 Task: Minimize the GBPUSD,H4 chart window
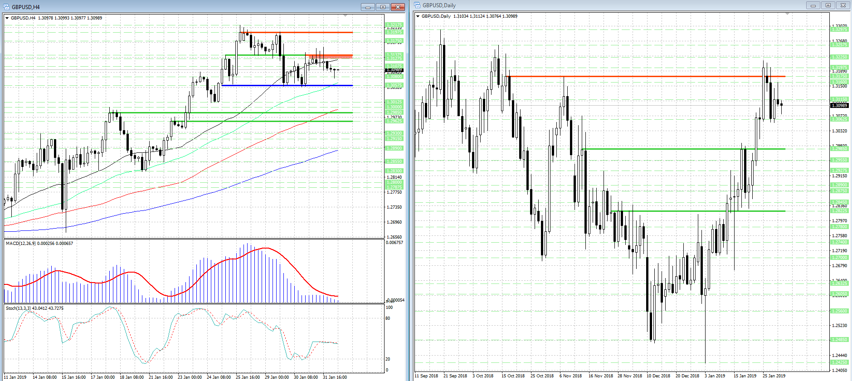pos(368,7)
